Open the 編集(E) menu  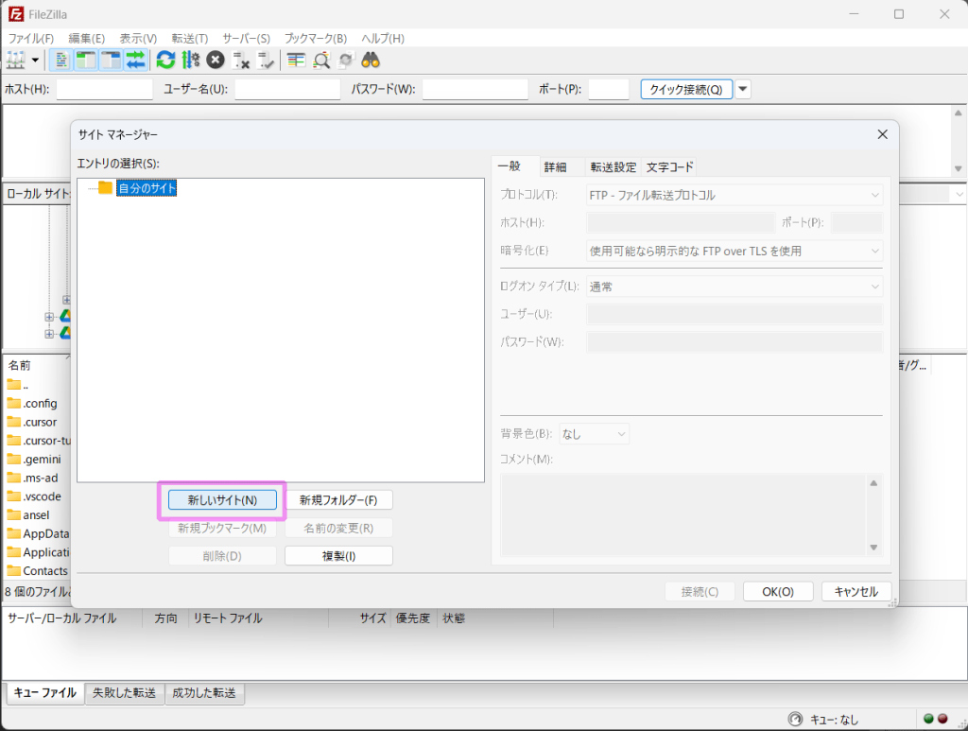coord(86,38)
